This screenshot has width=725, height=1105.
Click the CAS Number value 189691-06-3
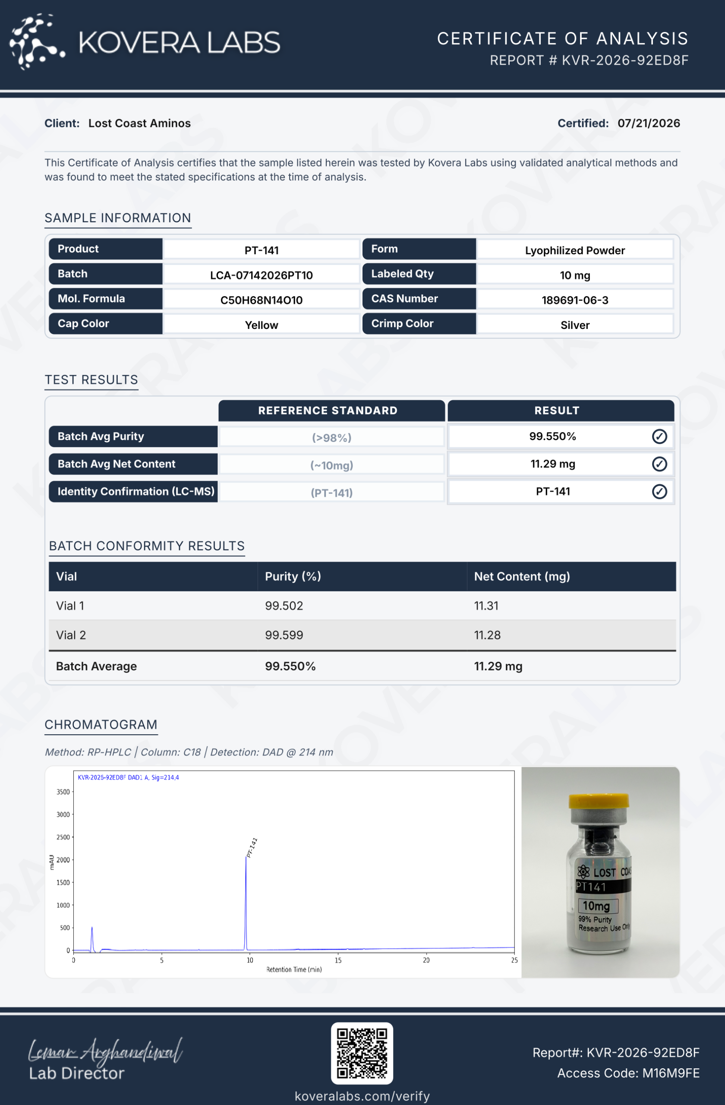(575, 300)
